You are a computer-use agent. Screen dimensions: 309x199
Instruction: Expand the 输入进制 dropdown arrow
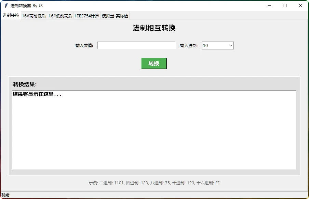[x=230, y=45]
